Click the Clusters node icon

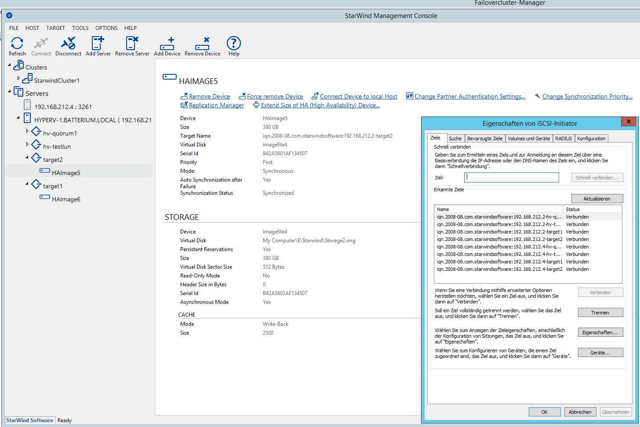point(18,66)
